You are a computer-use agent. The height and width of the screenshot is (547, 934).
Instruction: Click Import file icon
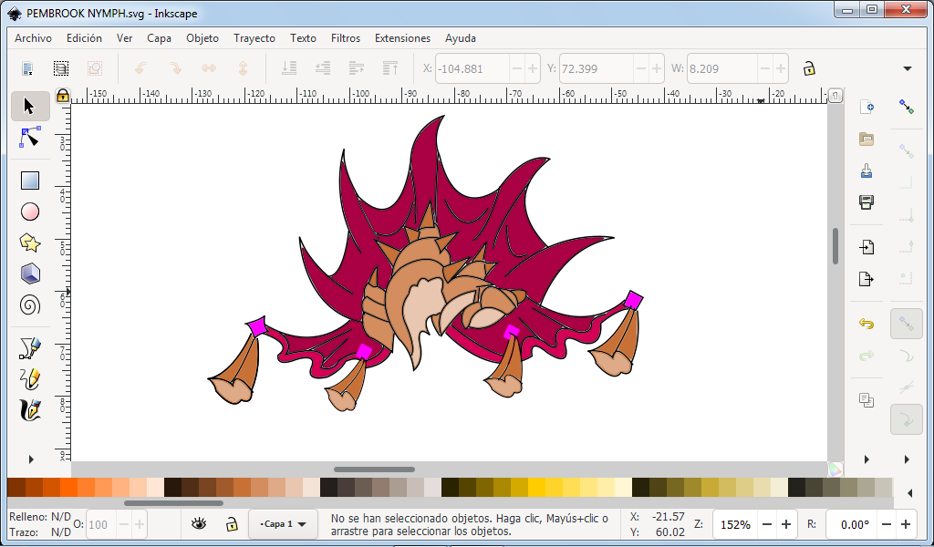click(x=867, y=246)
